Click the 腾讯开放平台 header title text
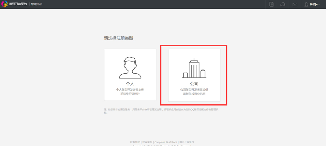Image resolution: width=326 pixels, height=146 pixels. tap(18, 4)
